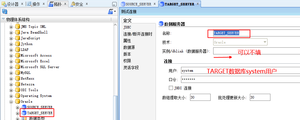Select TARGET_SERVER in the Oracle tree
Viewport: 300px width, 120px height.
[x=40, y=113]
